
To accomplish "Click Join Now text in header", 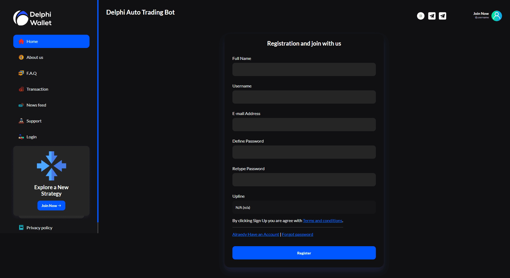I will (x=481, y=14).
